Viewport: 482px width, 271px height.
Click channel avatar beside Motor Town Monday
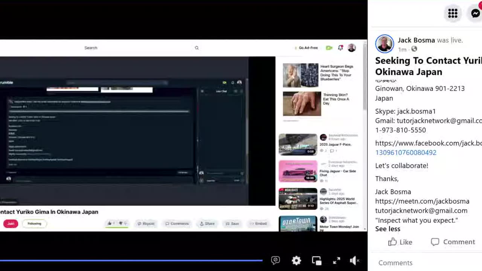coord(323,219)
